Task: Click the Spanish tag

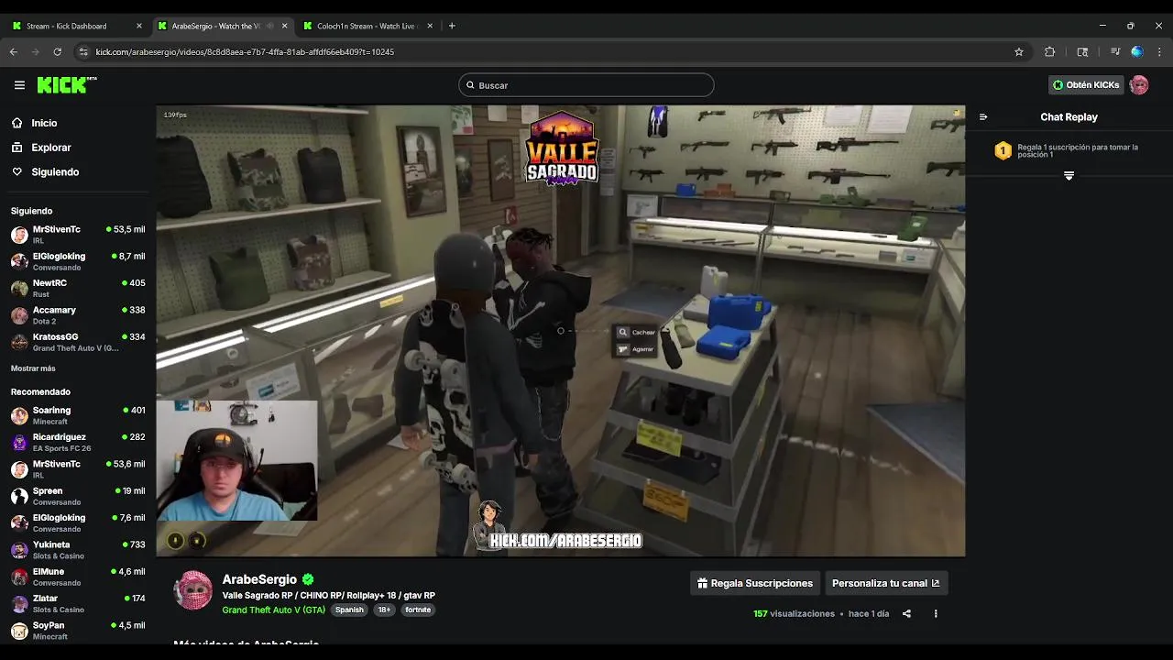Action: coord(349,610)
